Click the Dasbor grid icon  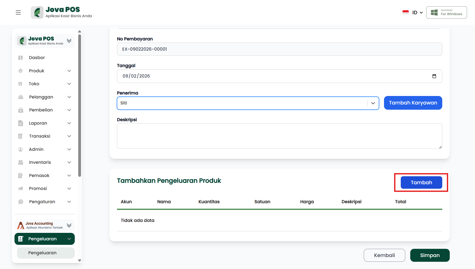pos(20,58)
